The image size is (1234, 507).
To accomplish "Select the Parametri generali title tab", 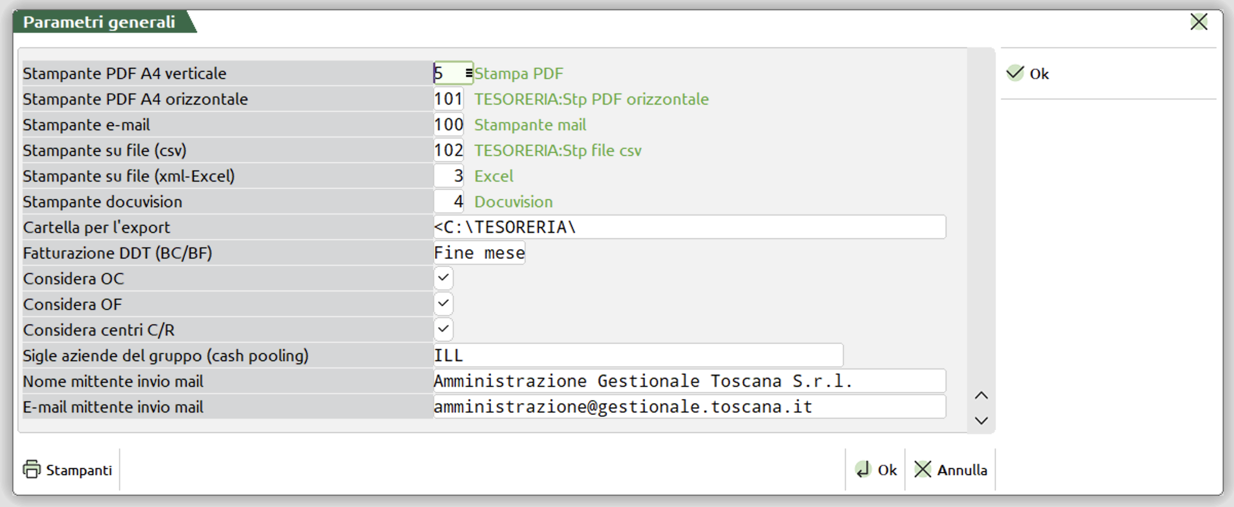I will (100, 22).
